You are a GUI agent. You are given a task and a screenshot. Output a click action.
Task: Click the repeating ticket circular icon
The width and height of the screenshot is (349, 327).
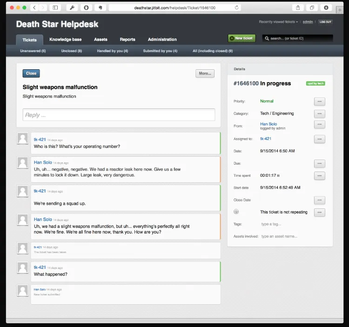[236, 212]
